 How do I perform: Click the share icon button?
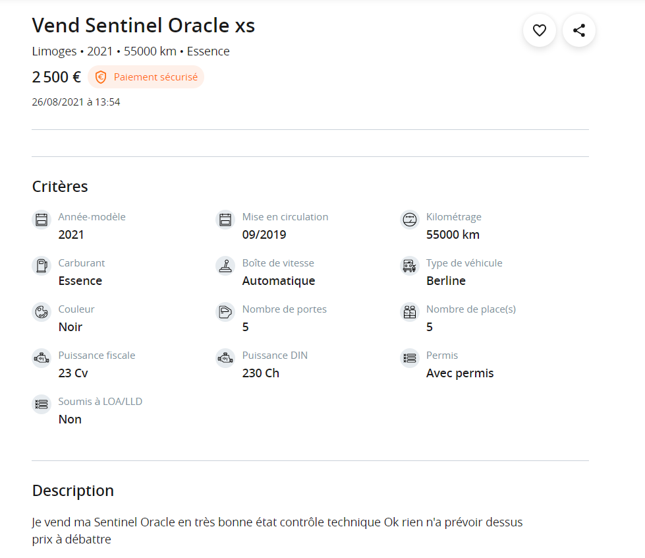(579, 30)
